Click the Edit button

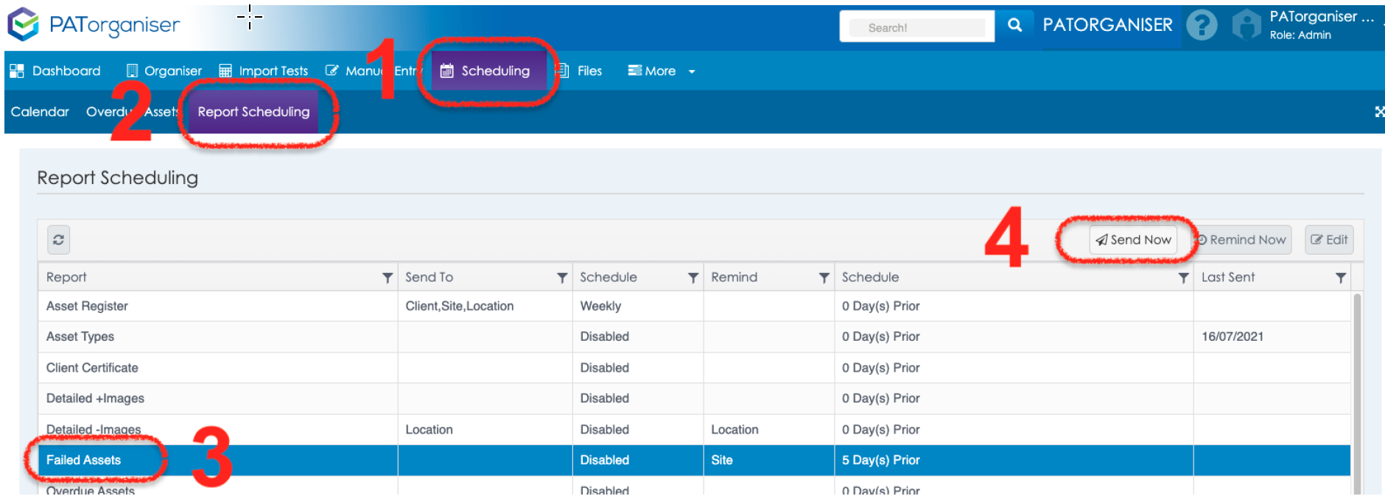1329,240
